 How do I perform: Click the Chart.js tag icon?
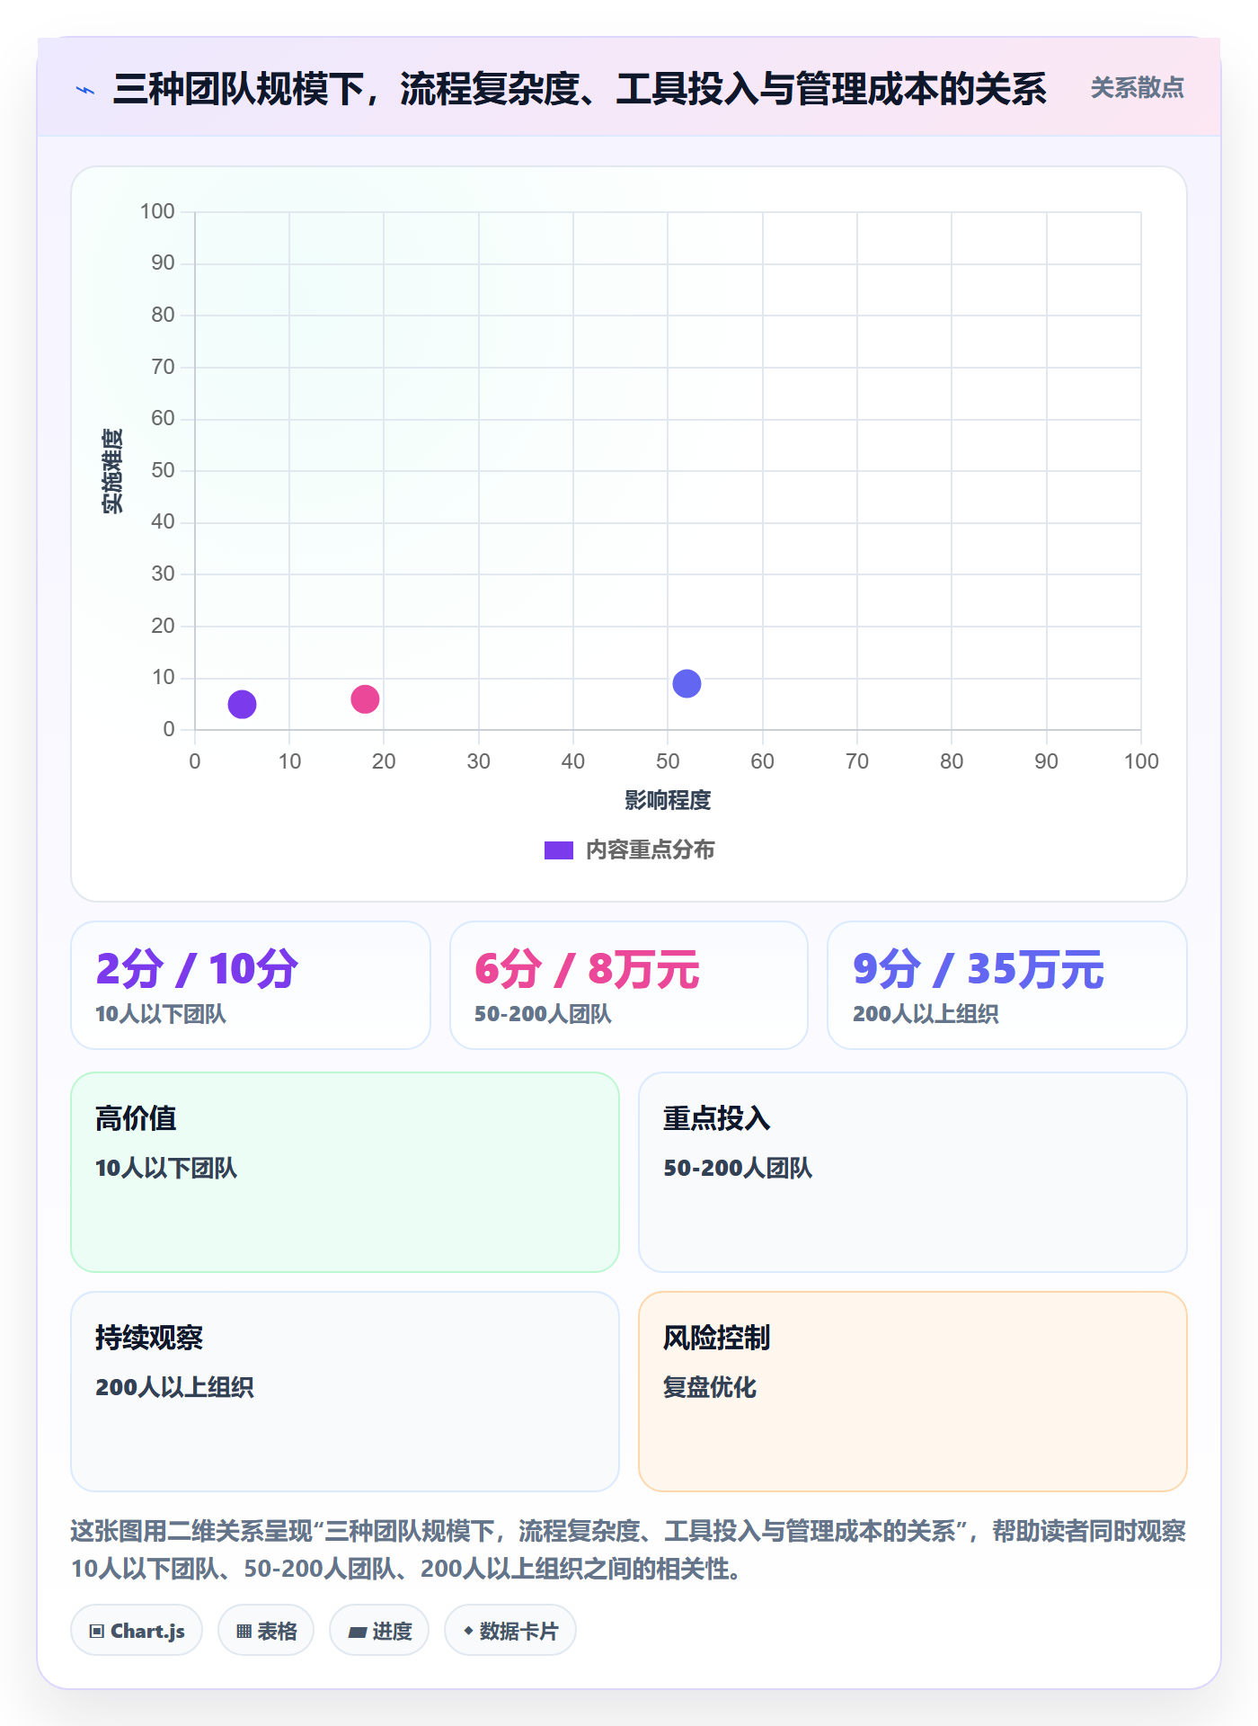coord(97,1631)
